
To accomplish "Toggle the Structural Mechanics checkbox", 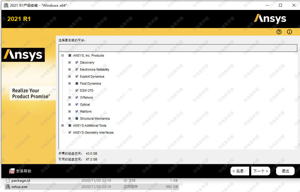I will click(x=77, y=118).
